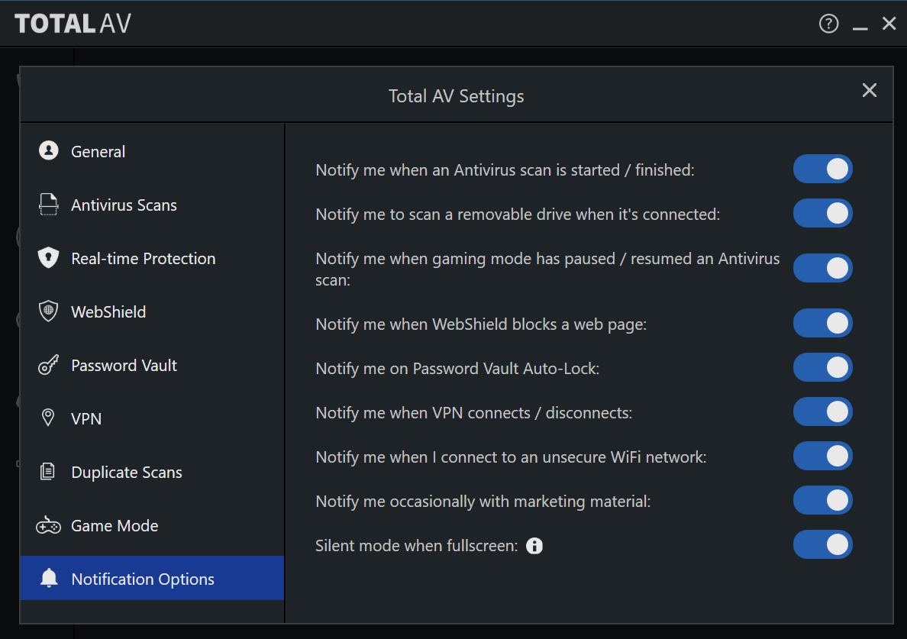Click 'Notify me when WebShield blocks a web page'
Image resolution: width=907 pixels, height=639 pixels.
coord(481,324)
